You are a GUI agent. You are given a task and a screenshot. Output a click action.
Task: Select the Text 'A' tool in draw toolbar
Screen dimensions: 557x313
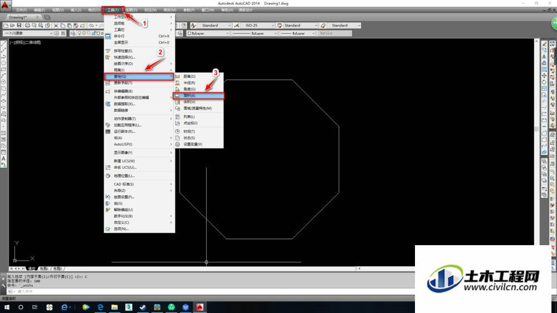pyautogui.click(x=3, y=159)
